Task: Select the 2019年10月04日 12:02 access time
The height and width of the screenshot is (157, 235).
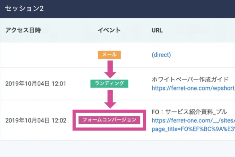Action: [36, 120]
